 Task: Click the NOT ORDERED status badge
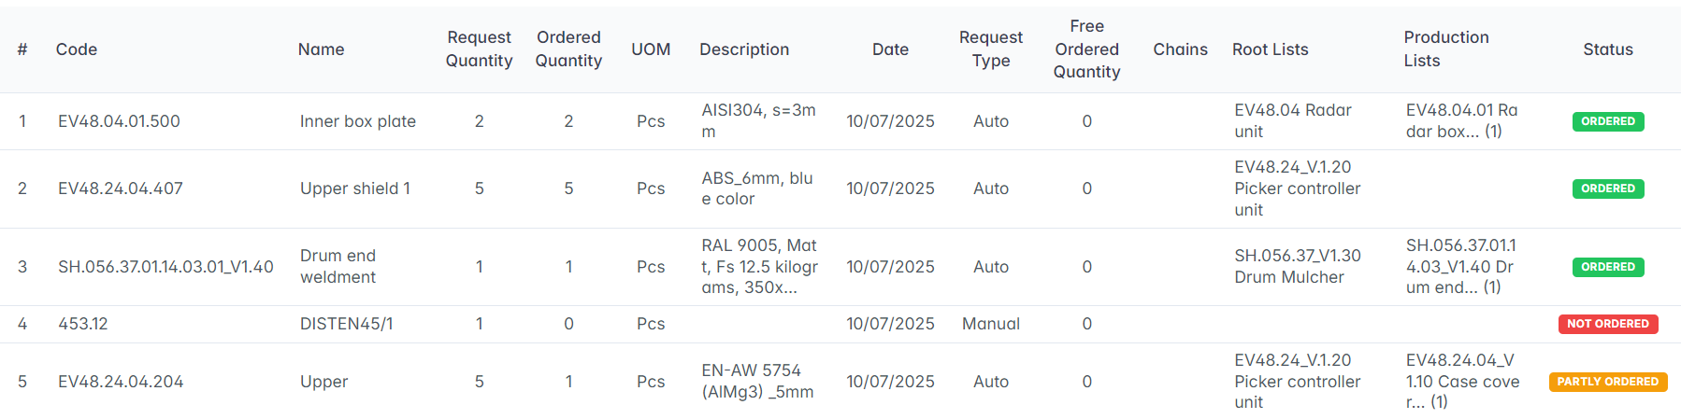click(x=1607, y=324)
